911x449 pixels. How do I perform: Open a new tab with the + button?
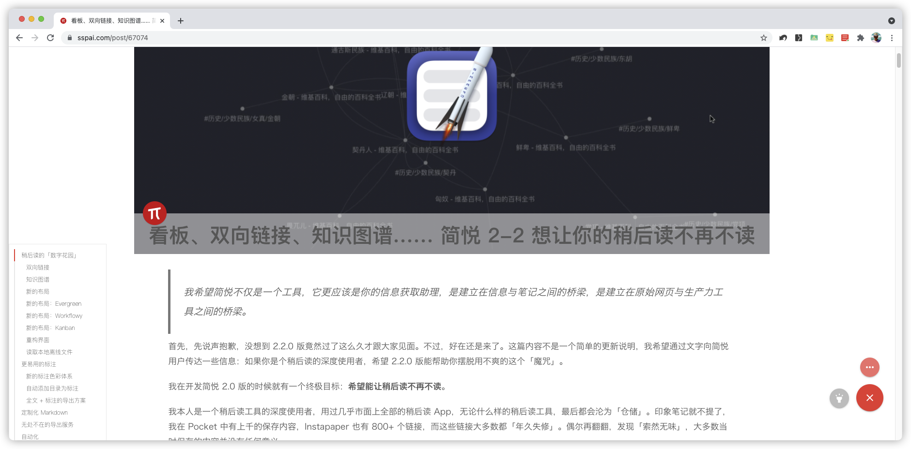[x=181, y=21]
